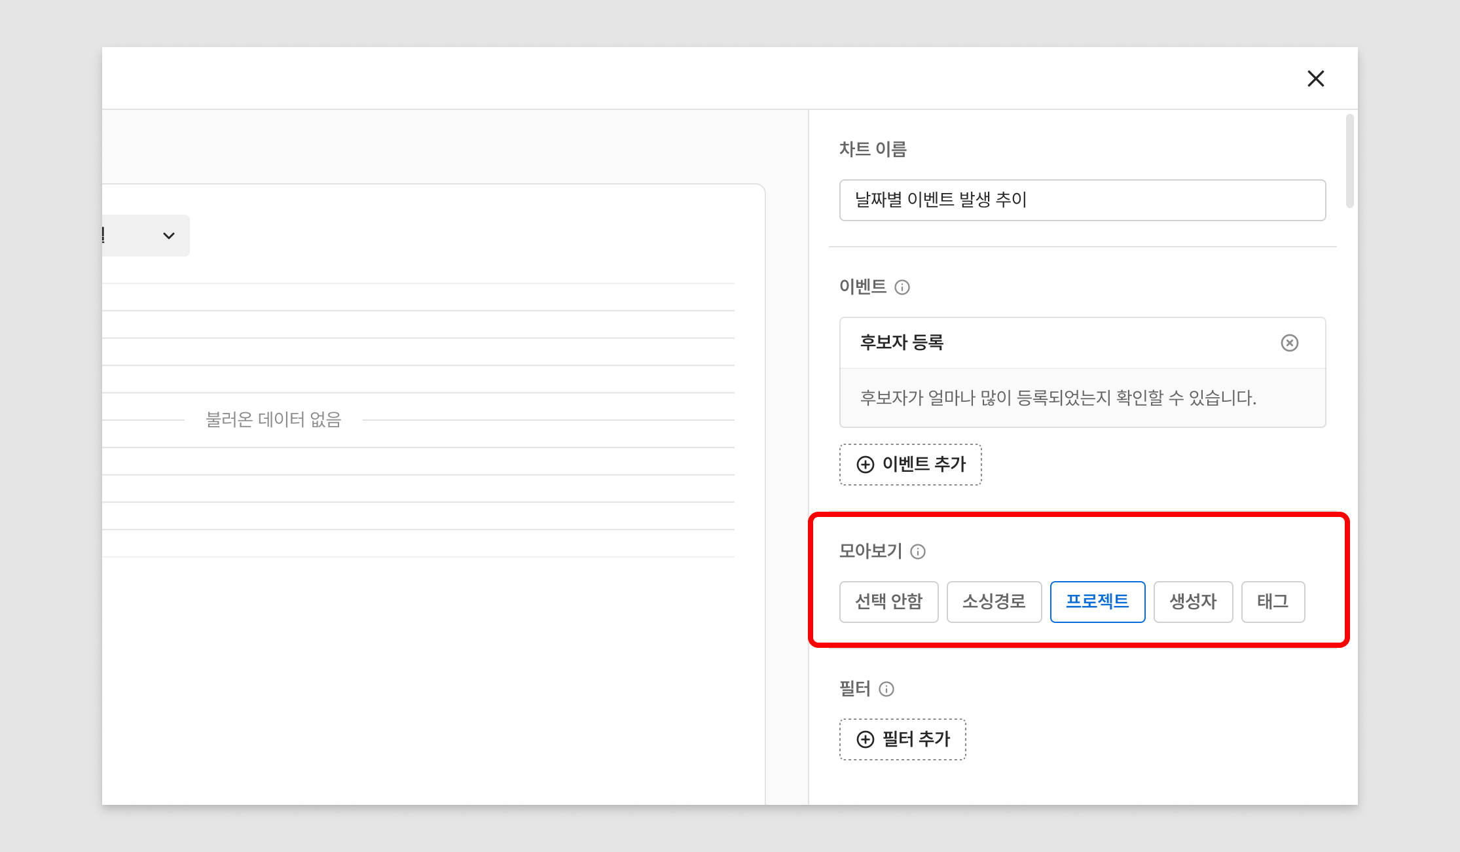Click the plus icon in 이벤트 추가
The height and width of the screenshot is (852, 1460).
(x=866, y=465)
